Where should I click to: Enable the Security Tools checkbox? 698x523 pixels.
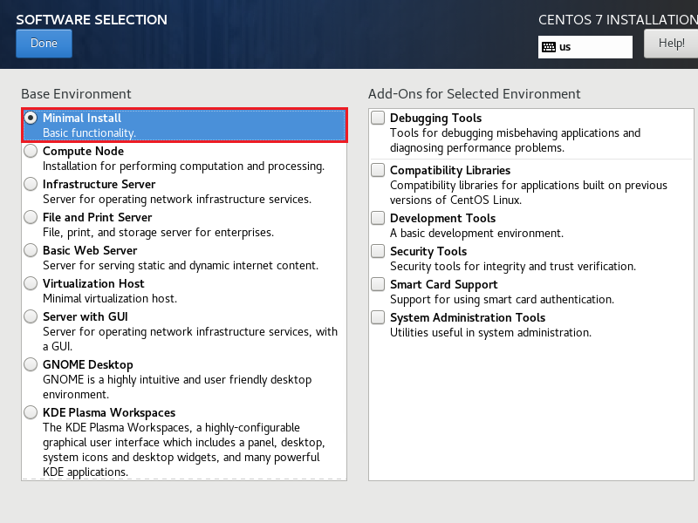pyautogui.click(x=378, y=251)
